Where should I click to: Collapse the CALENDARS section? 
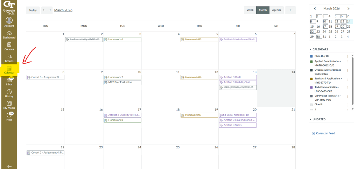[319, 49]
